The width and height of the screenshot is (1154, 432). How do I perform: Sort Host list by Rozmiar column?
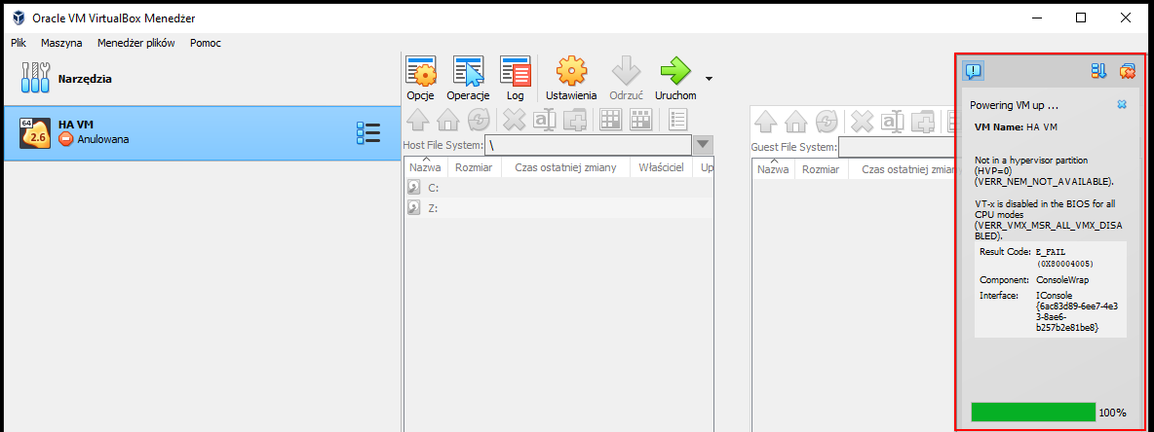(x=474, y=168)
